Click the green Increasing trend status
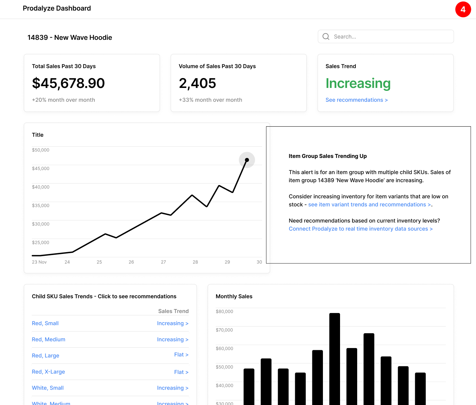Viewport: 476px width, 405px height. (358, 83)
